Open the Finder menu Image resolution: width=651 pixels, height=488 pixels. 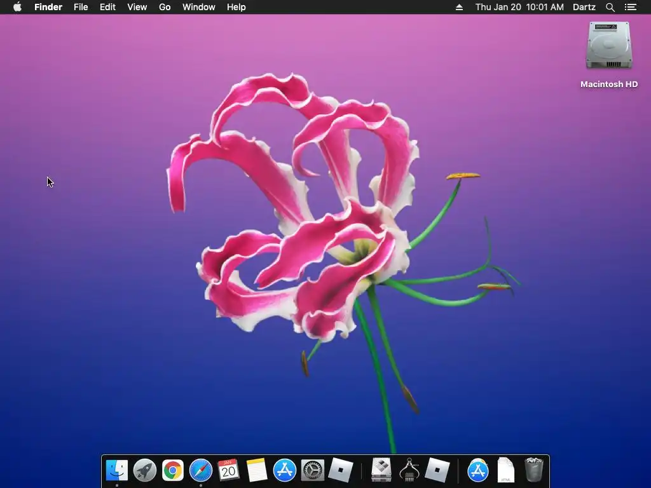(48, 7)
